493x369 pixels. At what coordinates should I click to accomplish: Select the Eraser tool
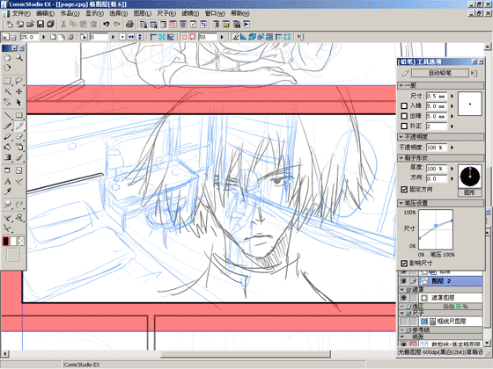19,136
